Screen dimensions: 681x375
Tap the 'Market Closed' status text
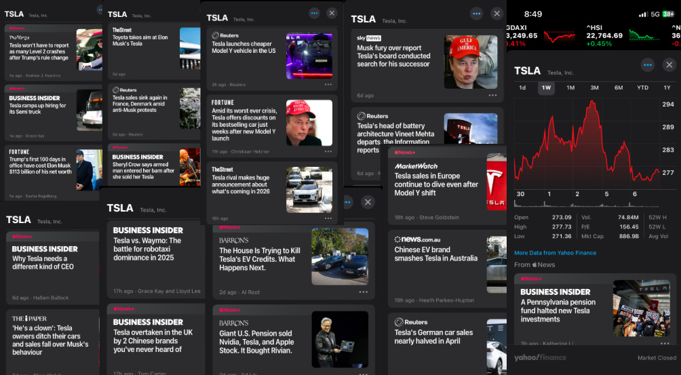coord(657,357)
